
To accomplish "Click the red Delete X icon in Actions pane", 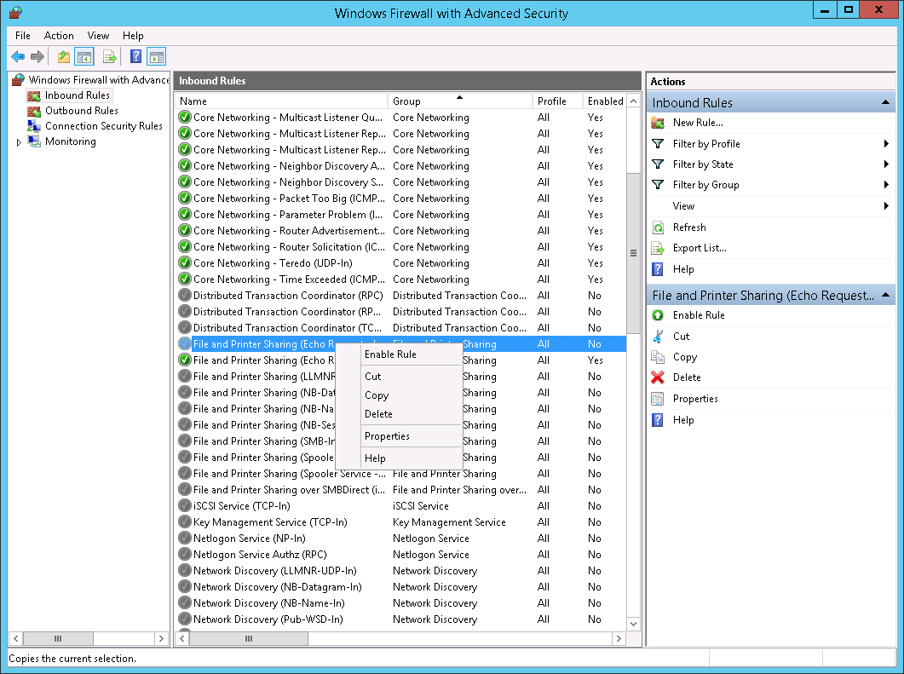I will tap(658, 377).
